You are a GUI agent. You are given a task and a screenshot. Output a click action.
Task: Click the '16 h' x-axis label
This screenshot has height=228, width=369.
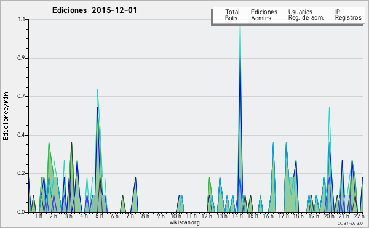(x=268, y=216)
